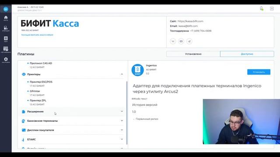The image size is (280, 157).
Task: Click the История версий heading
Action: click(145, 105)
